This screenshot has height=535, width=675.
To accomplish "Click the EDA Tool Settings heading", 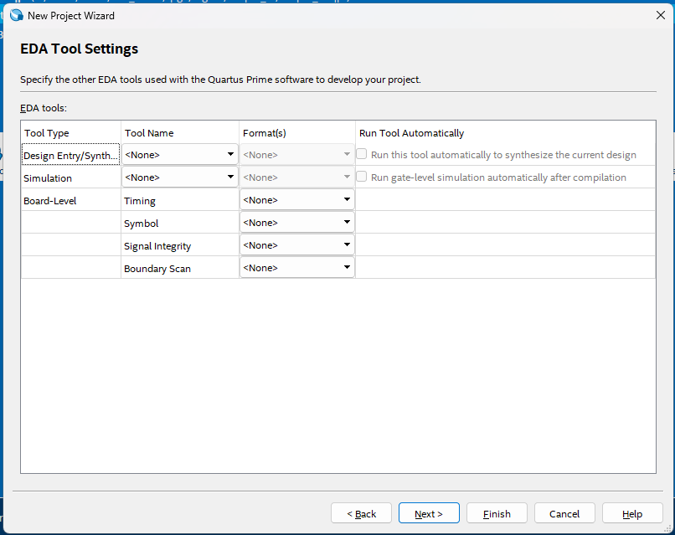I will point(80,49).
